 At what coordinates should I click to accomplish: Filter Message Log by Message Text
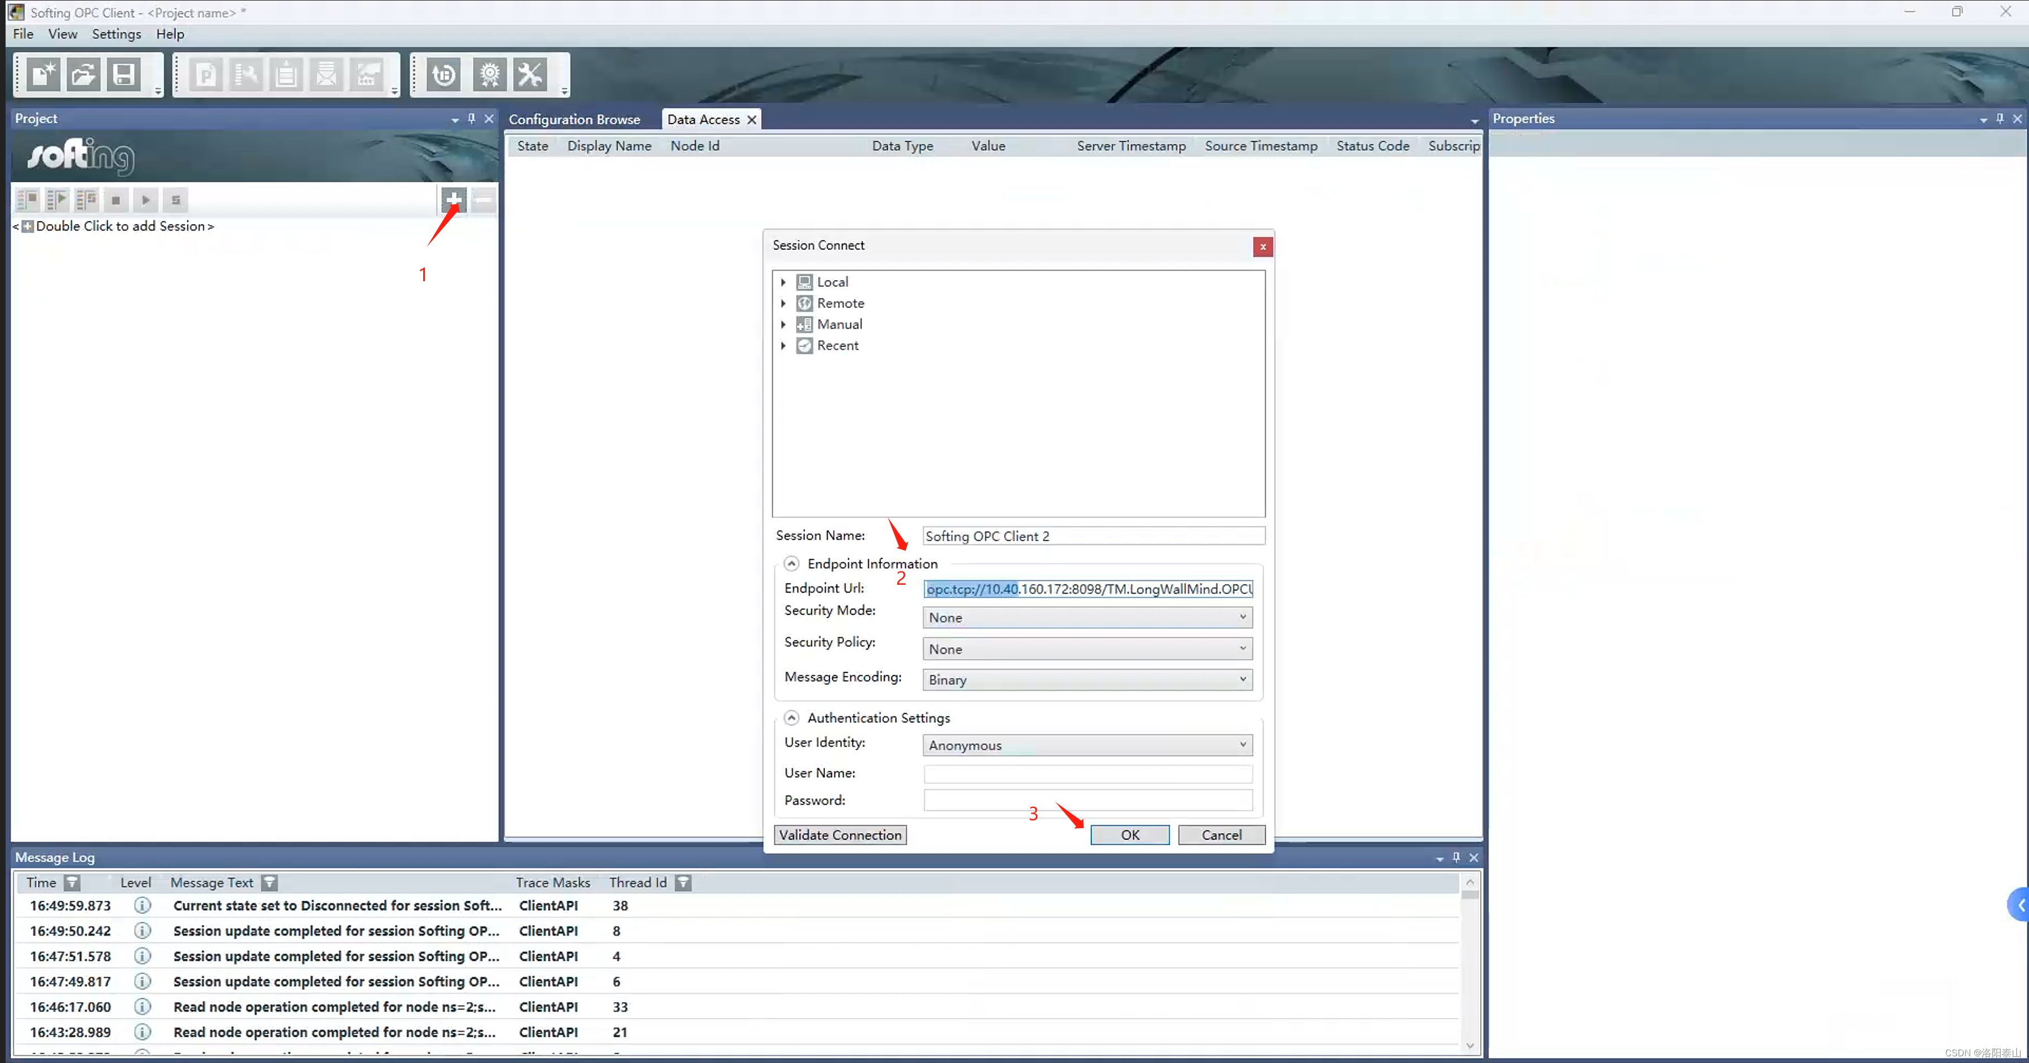[269, 883]
